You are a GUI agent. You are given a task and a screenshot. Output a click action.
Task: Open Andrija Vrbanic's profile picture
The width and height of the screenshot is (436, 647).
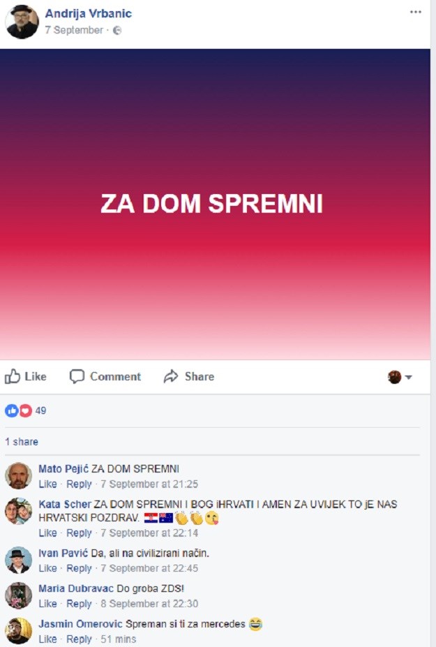point(22,22)
